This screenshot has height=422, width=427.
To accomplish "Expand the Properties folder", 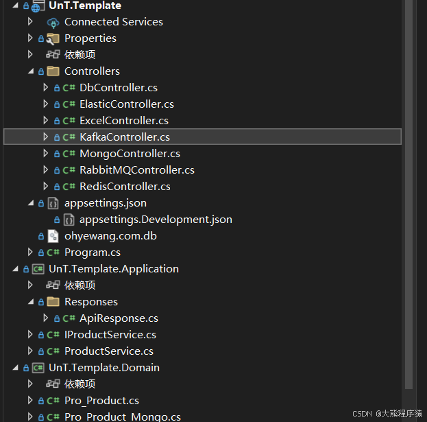I will (30, 38).
